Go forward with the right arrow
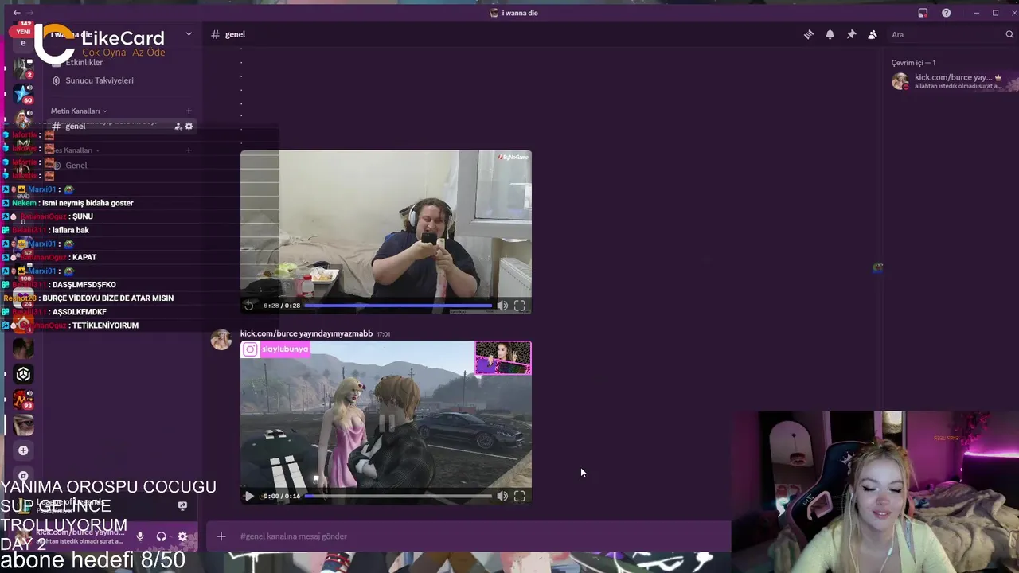The width and height of the screenshot is (1019, 573). pyautogui.click(x=29, y=13)
